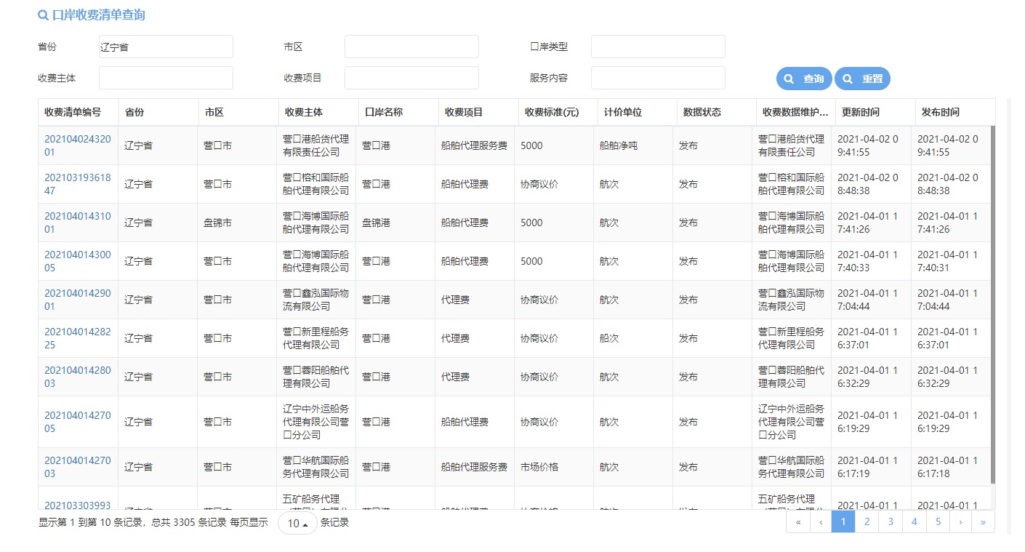Go to the previous page arrow
Viewport: 1025px width, 552px height.
(x=821, y=521)
